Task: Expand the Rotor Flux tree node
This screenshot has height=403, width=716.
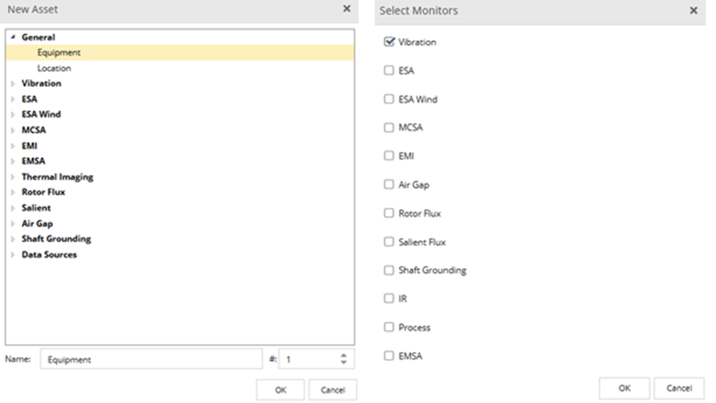Action: 13,192
